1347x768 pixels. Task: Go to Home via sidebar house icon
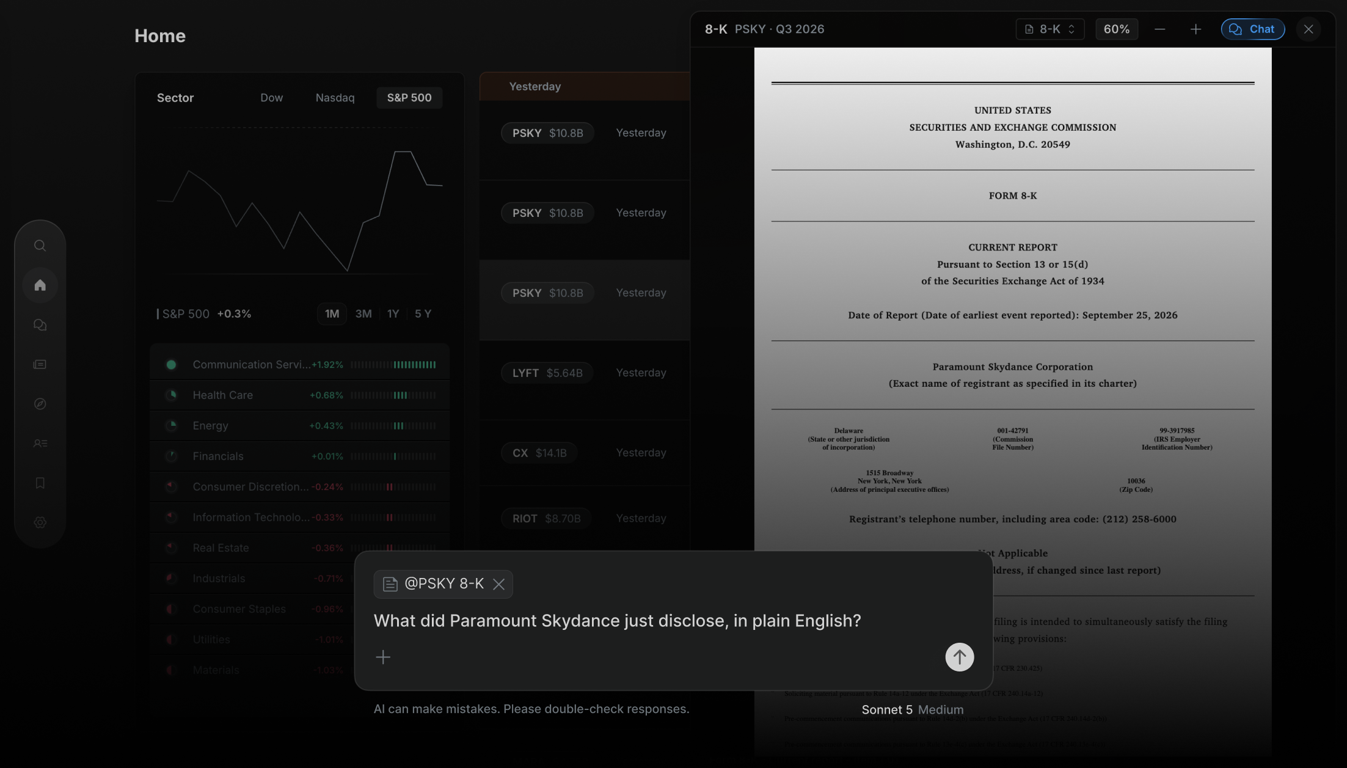[x=40, y=285]
